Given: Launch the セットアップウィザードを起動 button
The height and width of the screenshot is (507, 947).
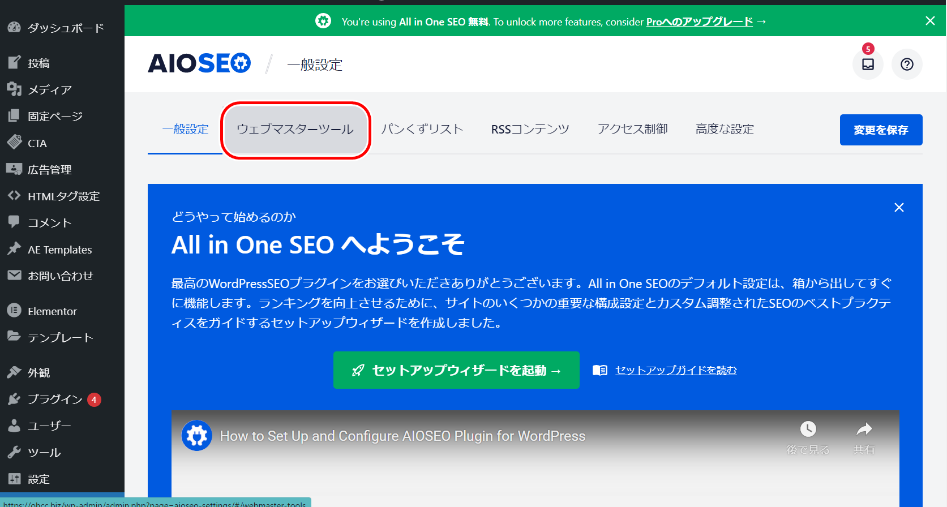Looking at the screenshot, I should coord(456,370).
